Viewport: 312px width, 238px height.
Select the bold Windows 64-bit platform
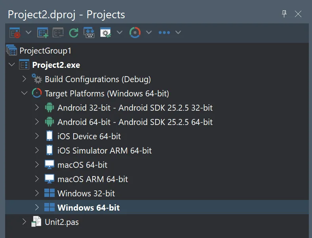coord(89,208)
